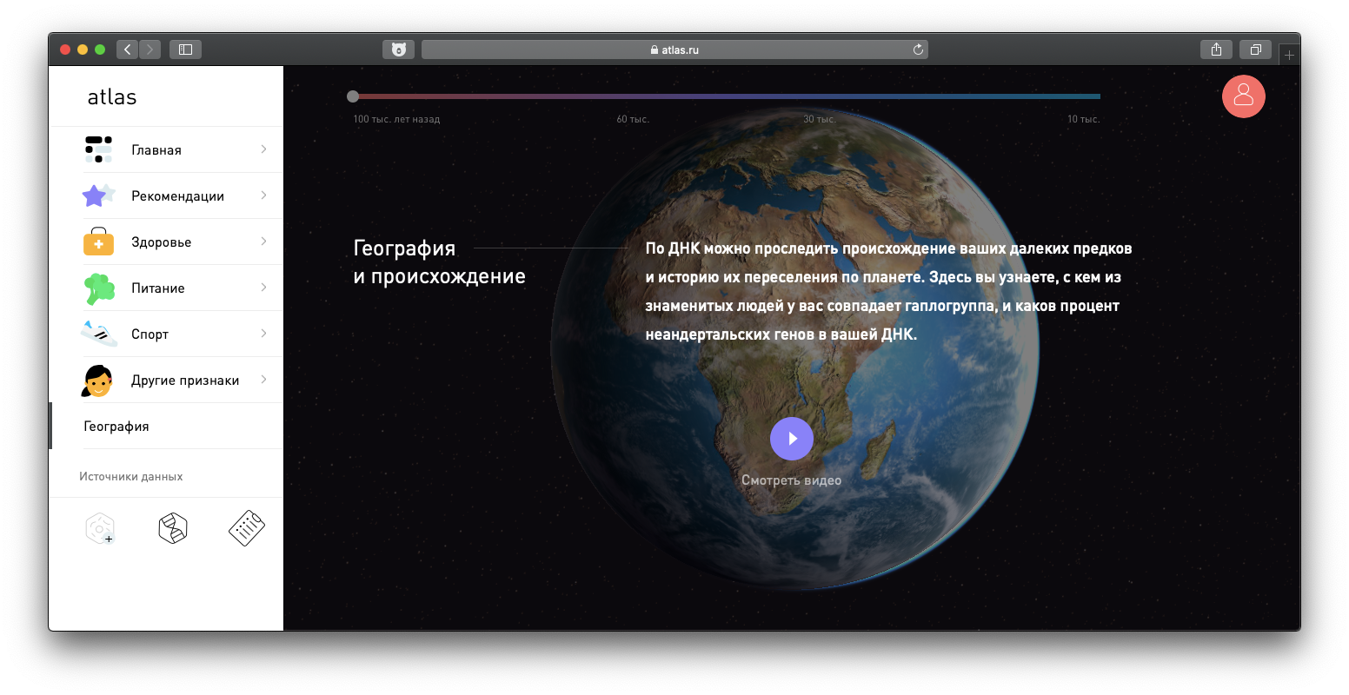This screenshot has height=695, width=1349.
Task: Expand the Главная menu chevron
Action: point(263,149)
